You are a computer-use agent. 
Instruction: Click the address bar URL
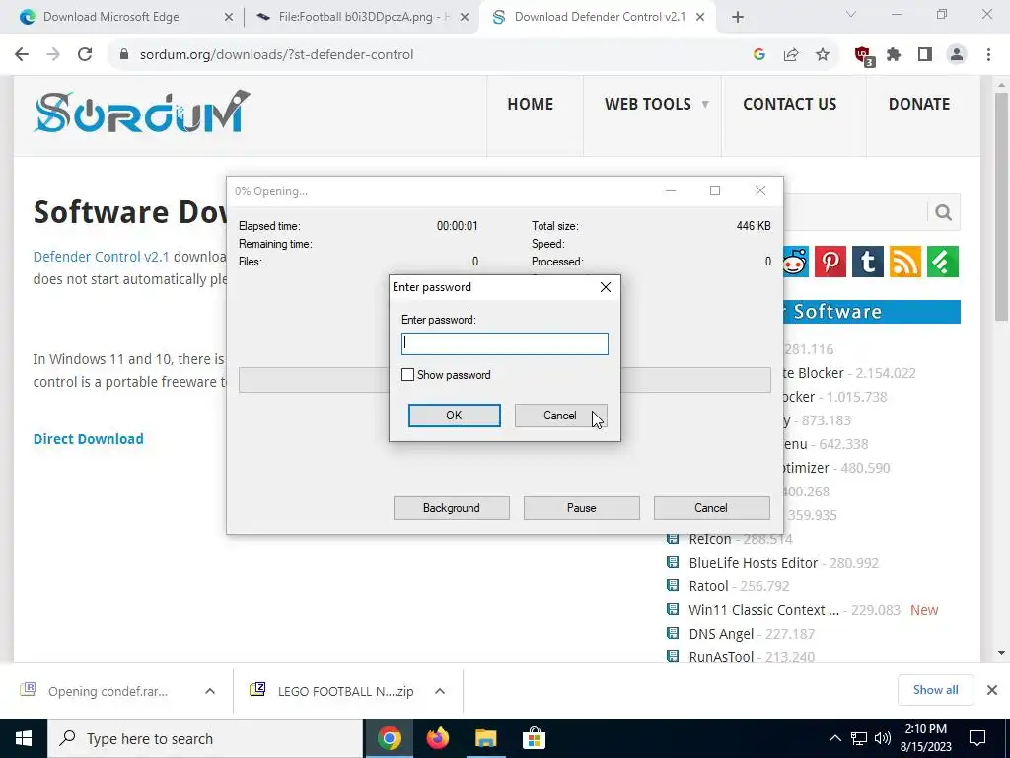tap(276, 55)
